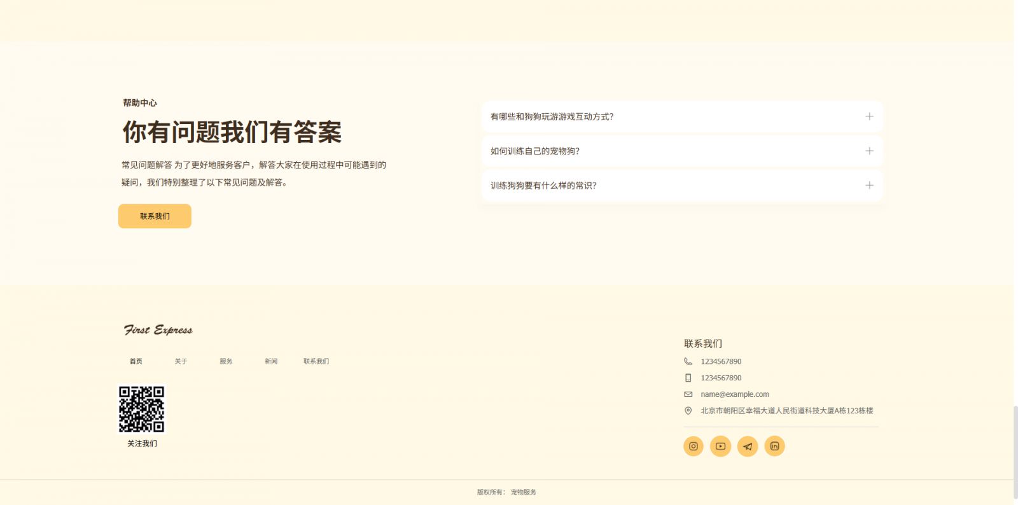Open the LinkedIn social icon
The width and height of the screenshot is (1018, 505).
click(x=774, y=446)
